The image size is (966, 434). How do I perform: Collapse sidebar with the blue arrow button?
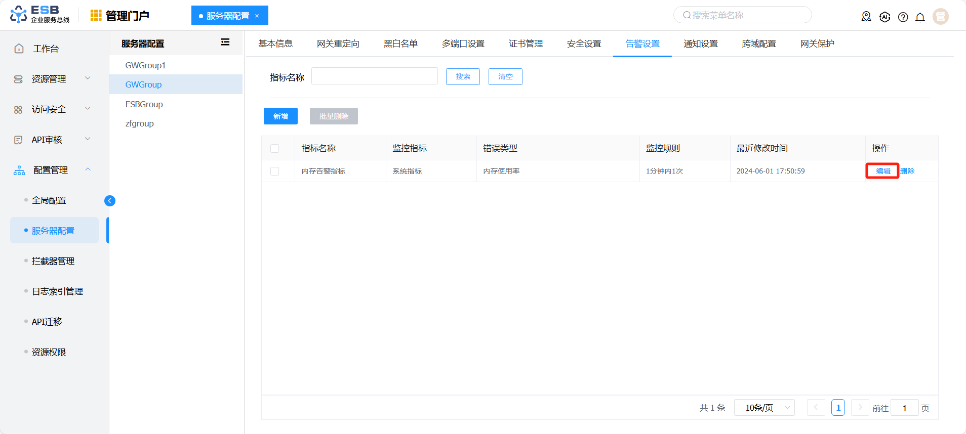coord(110,201)
